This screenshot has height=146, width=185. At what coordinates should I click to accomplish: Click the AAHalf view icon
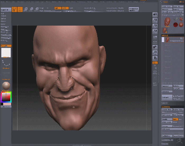point(155,31)
